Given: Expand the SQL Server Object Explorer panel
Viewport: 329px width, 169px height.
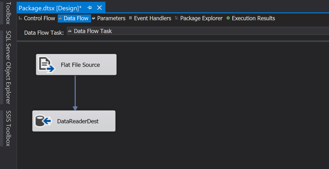Looking at the screenshot, I should click(8, 67).
